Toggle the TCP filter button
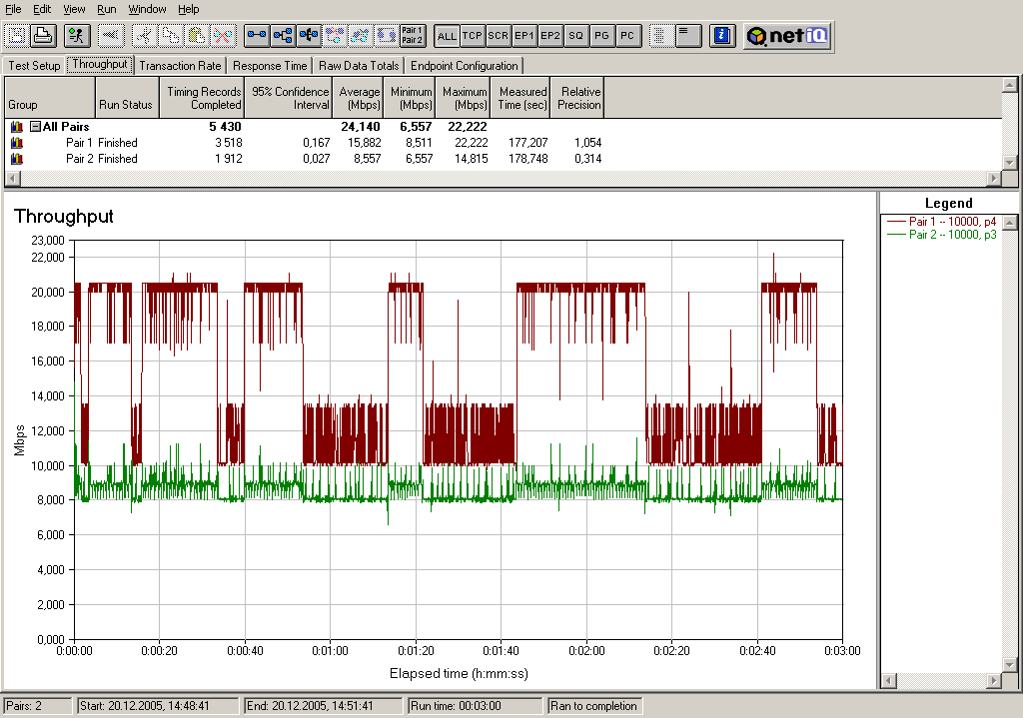Viewport: 1023px width, 718px height. coord(473,36)
